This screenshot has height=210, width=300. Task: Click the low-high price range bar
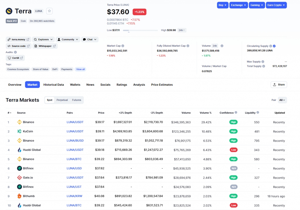[140, 30]
